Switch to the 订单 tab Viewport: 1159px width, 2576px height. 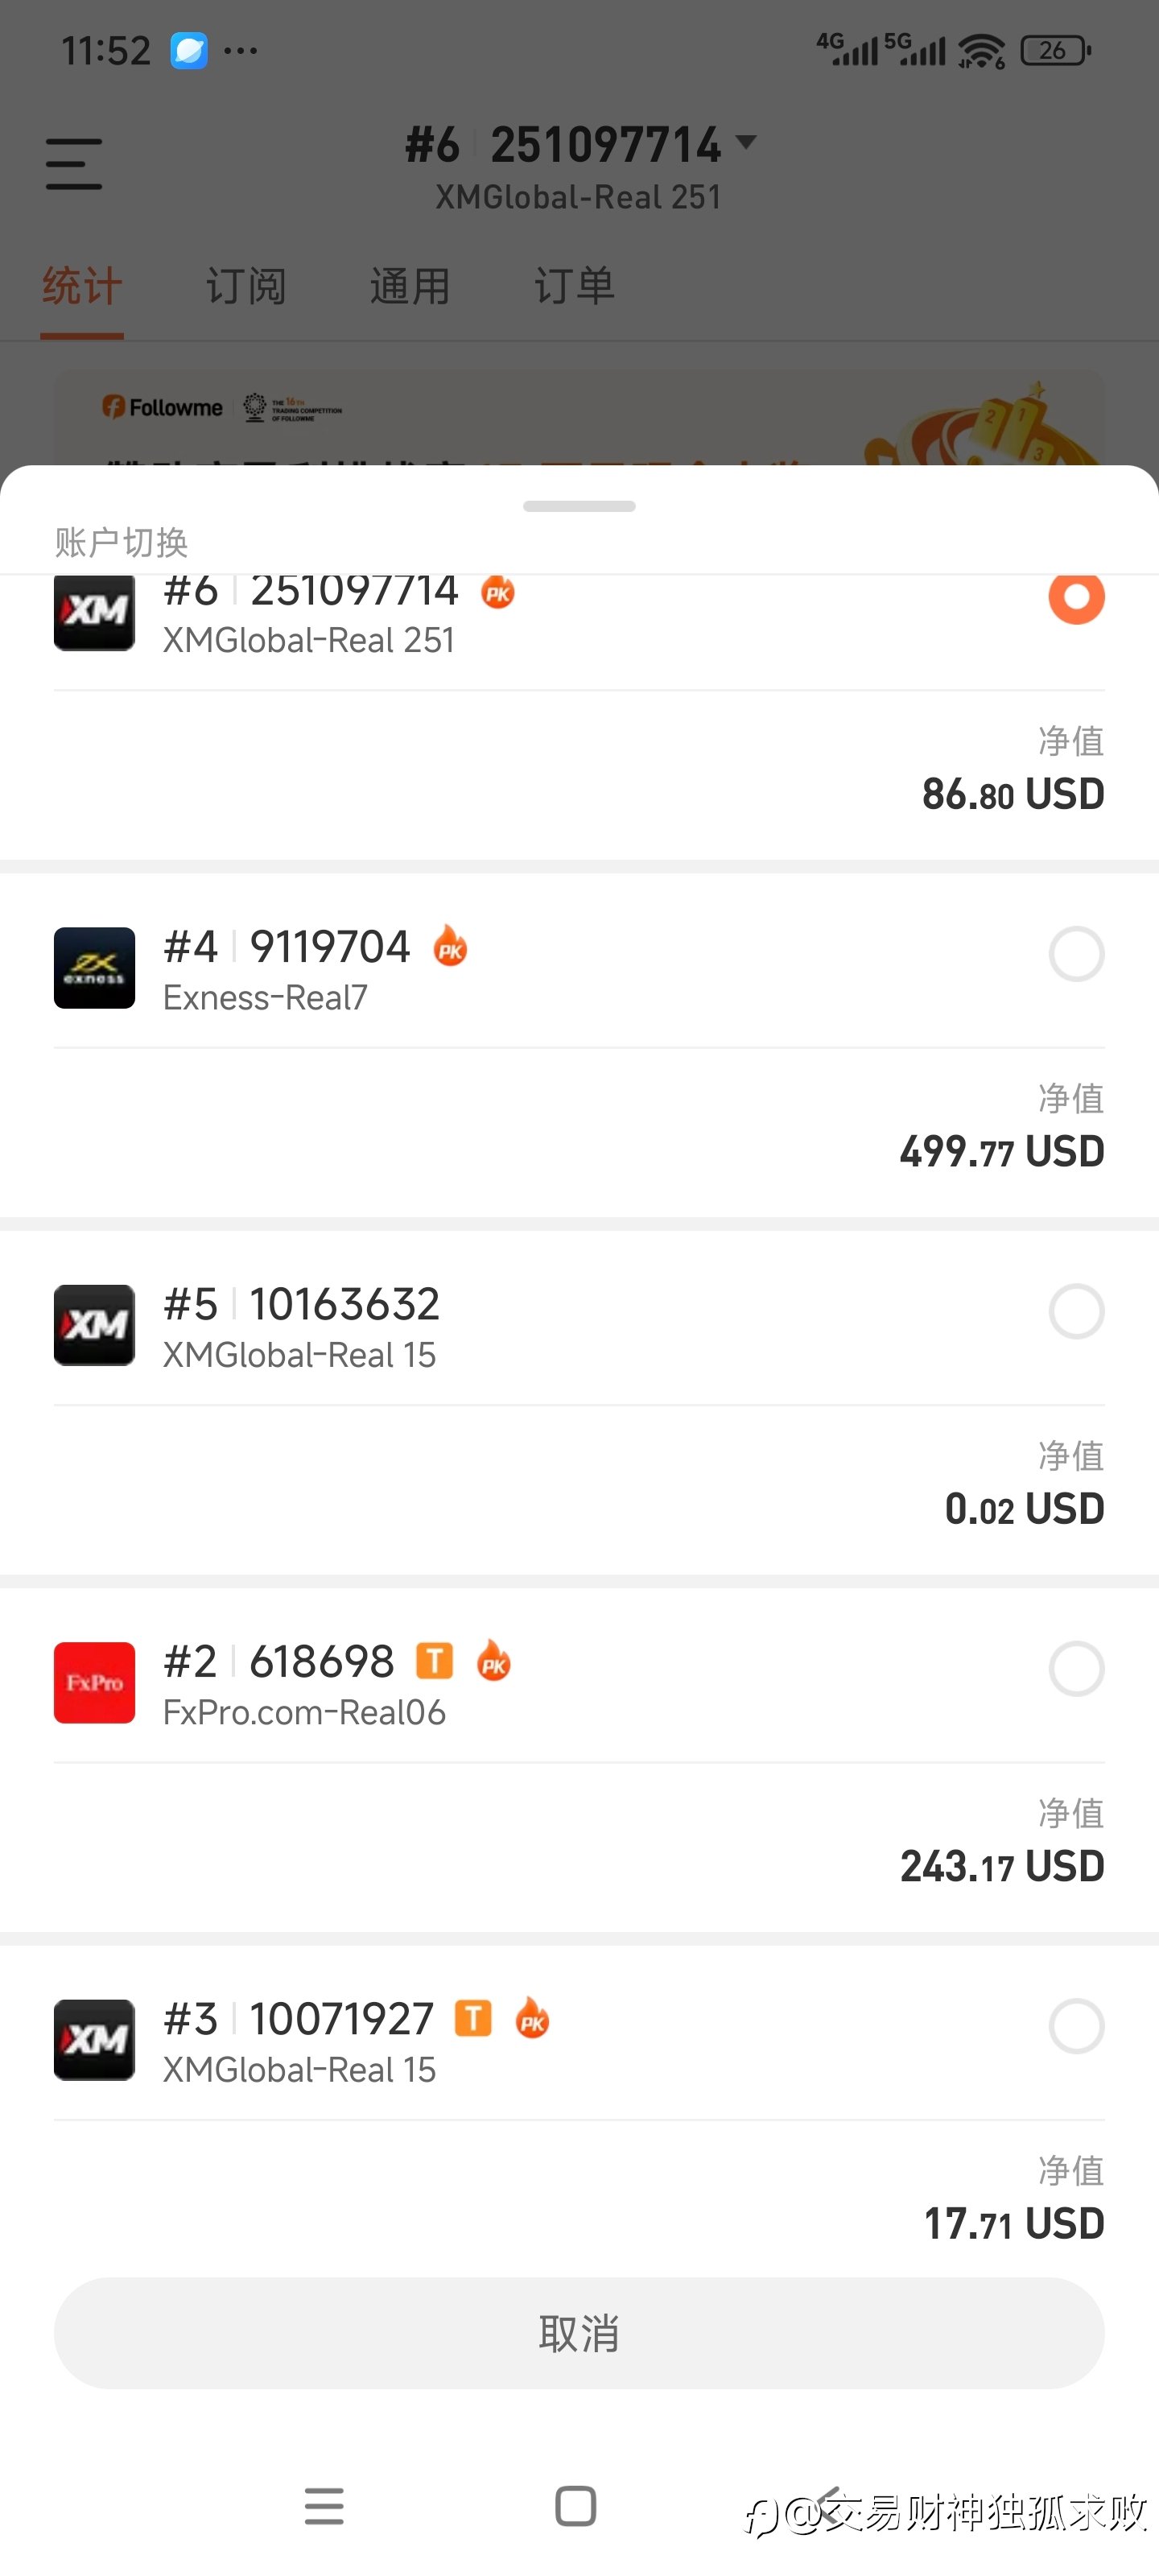[574, 286]
